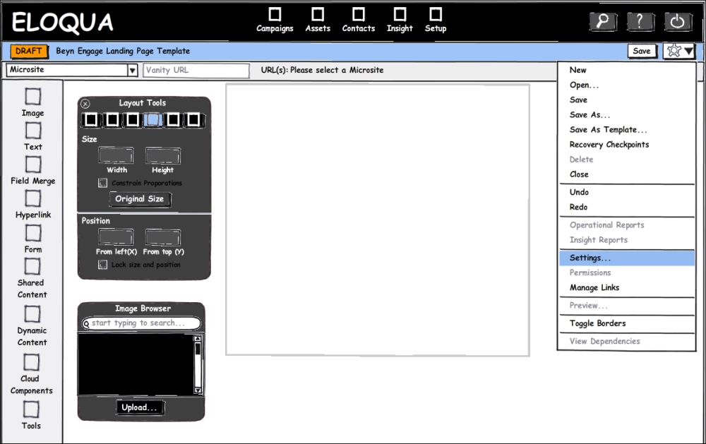The width and height of the screenshot is (706, 444).
Task: Click the ELOQUA logo
Action: tap(62, 22)
